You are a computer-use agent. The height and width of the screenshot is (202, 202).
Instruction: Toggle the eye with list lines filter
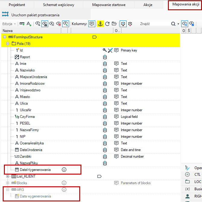[52, 24]
